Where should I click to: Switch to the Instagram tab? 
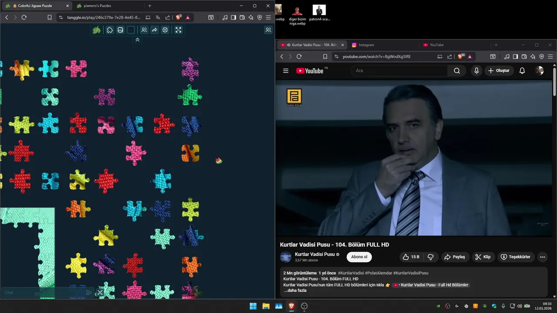click(x=366, y=45)
